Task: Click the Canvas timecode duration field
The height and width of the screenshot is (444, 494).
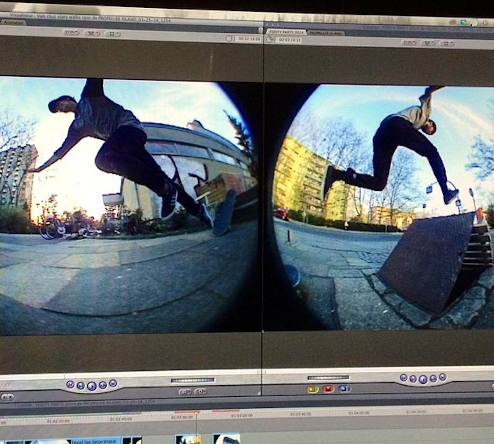Action: pyautogui.click(x=289, y=40)
